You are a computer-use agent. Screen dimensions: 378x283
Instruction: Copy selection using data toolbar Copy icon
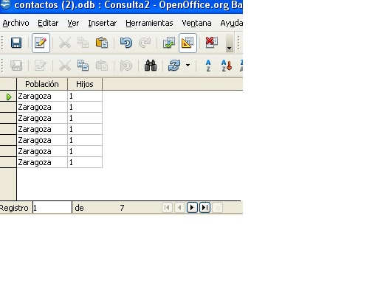[83, 66]
